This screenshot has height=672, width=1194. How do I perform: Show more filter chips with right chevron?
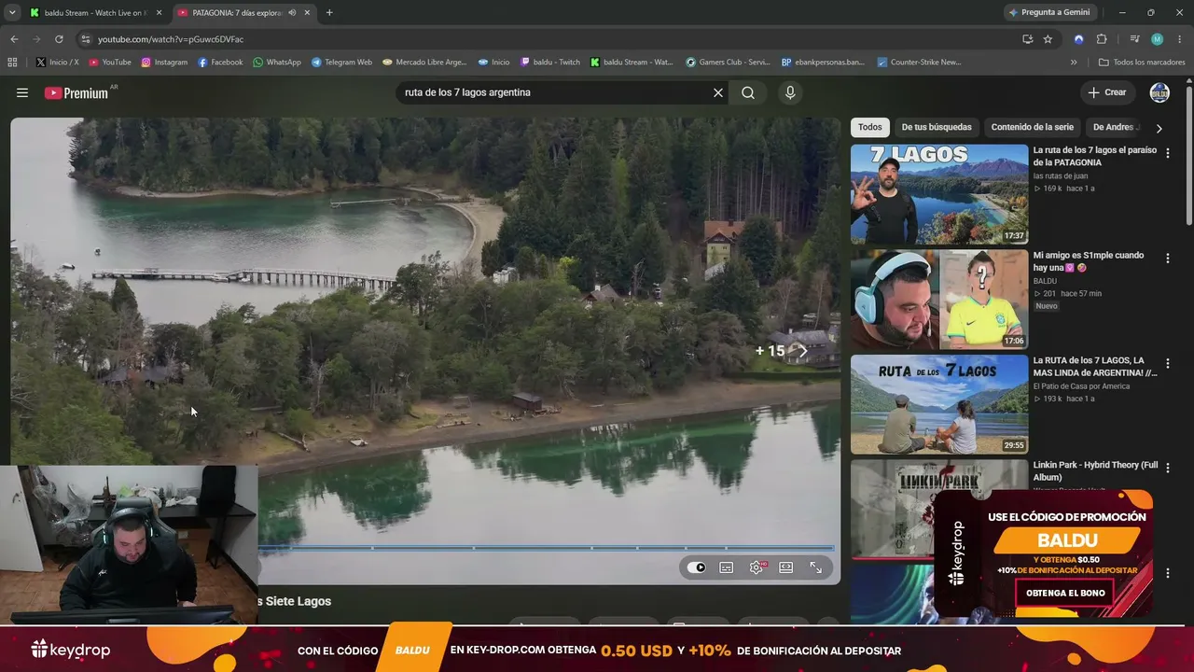[x=1159, y=128]
